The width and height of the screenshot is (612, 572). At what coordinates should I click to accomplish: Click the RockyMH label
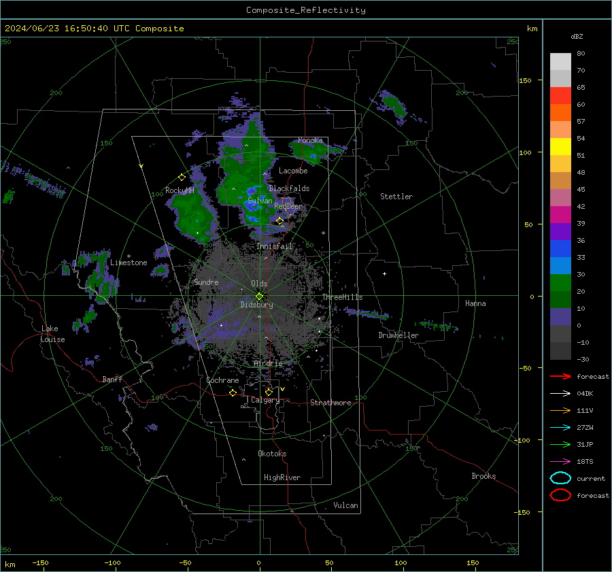(180, 190)
